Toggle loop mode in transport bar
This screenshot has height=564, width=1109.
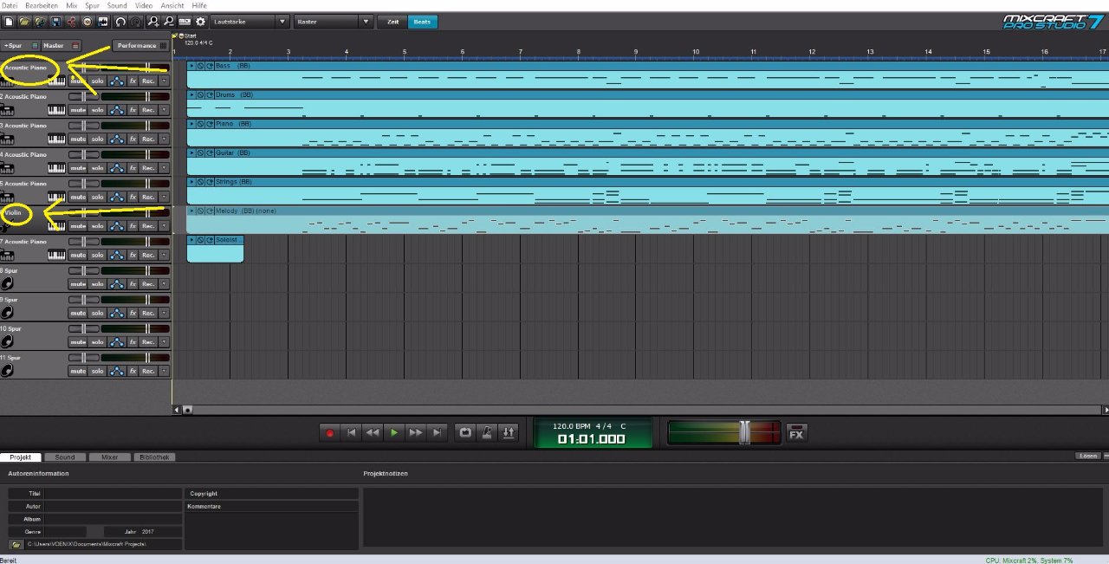pos(465,432)
